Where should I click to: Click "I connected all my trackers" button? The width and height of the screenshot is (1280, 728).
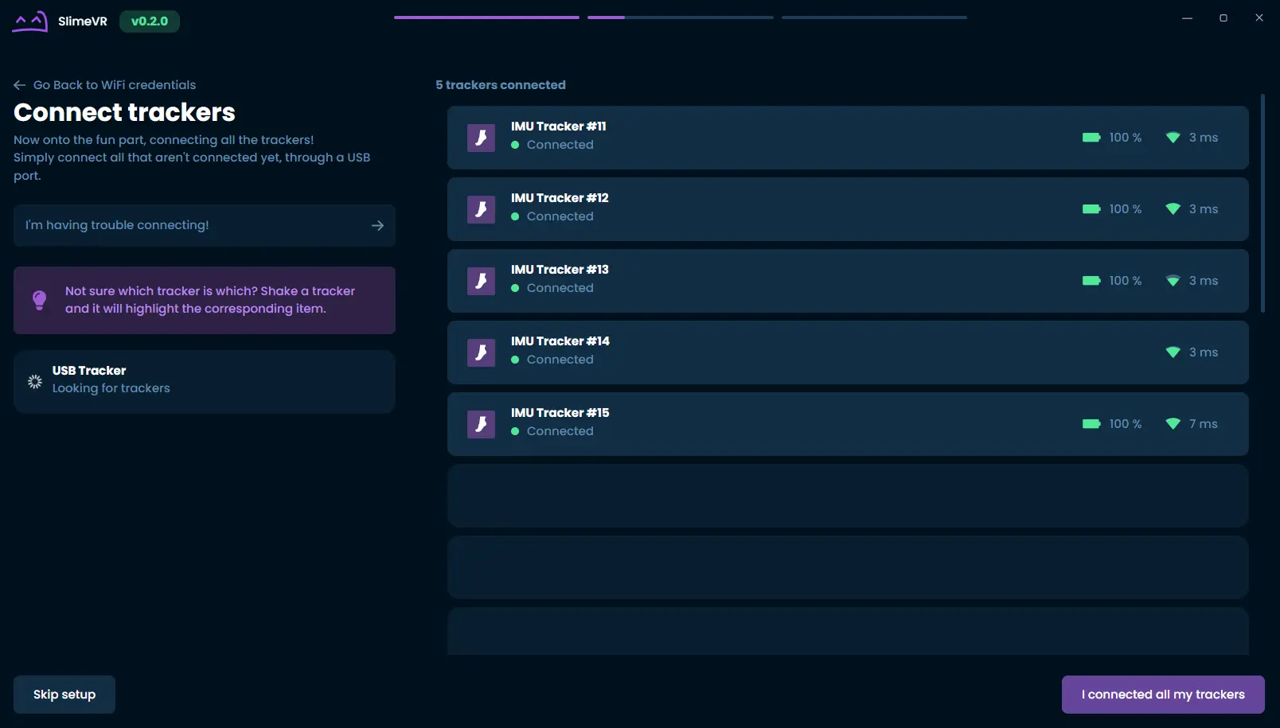click(x=1162, y=695)
